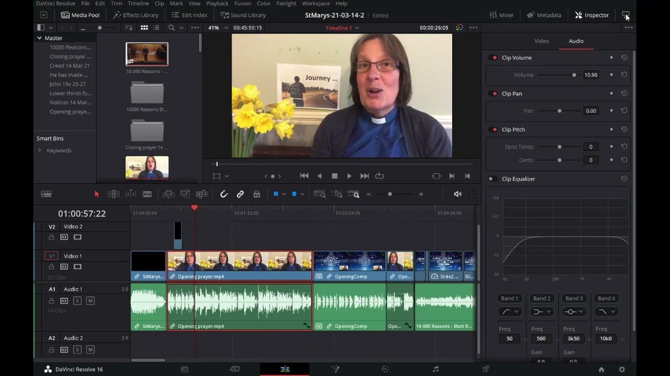Open the Deliver rocket page

(486, 369)
